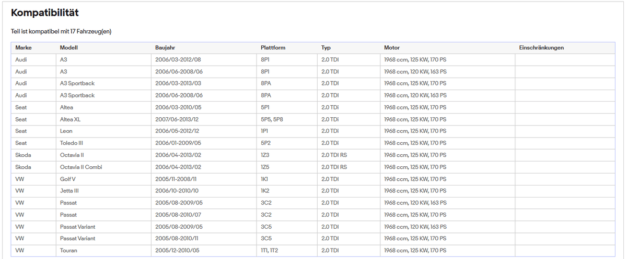This screenshot has height=259, width=627.
Task: Select the Baujahr value 2005/12-2010/05
Action: [178, 251]
